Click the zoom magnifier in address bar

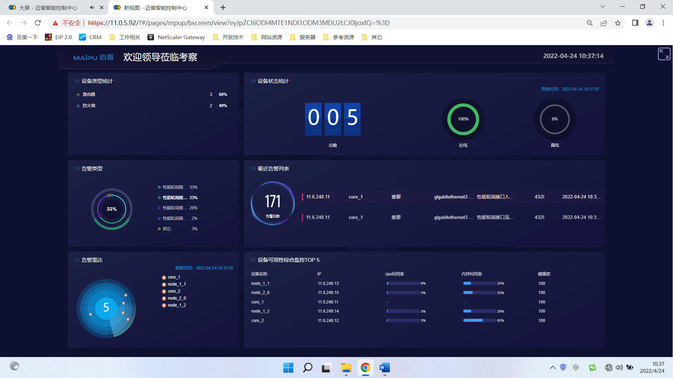click(x=590, y=23)
